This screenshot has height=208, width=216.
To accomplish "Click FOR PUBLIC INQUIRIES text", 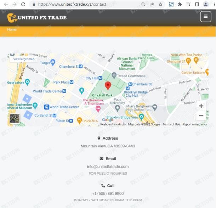I will pos(108,173).
